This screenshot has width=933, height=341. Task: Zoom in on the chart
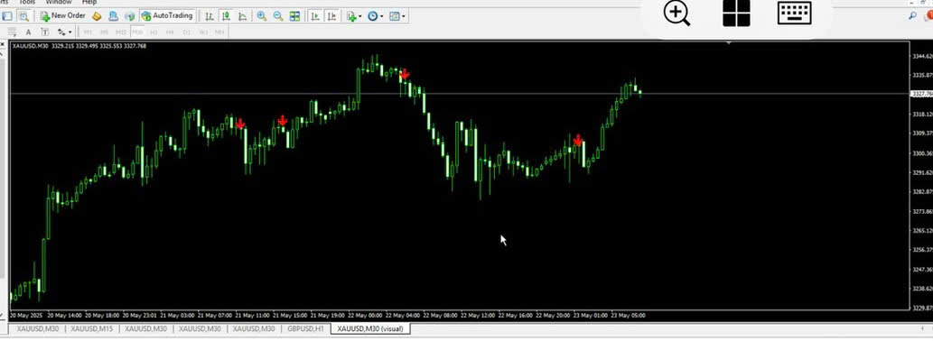pyautogui.click(x=262, y=16)
